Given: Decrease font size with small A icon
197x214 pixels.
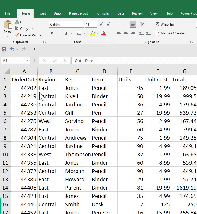Looking at the screenshot, I should (x=108, y=24).
